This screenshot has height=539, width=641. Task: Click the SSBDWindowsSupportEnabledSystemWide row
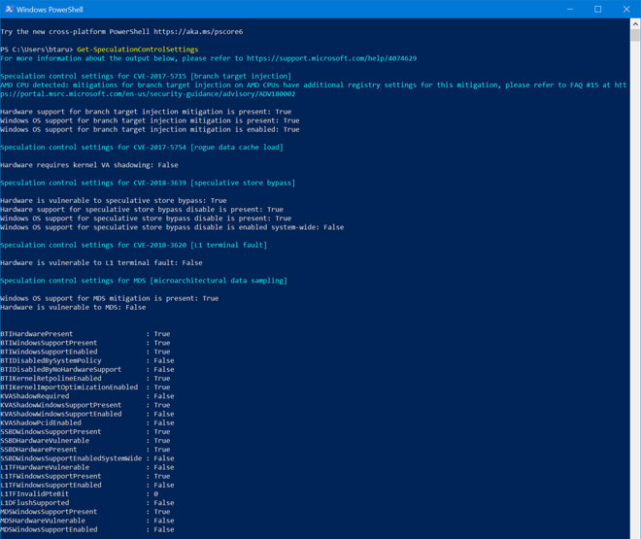tap(87, 458)
